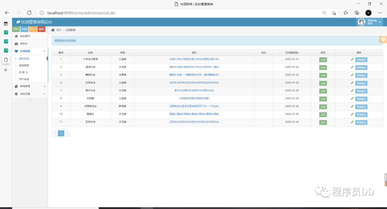Click 管理成员 for 大学生记者团
The image size is (387, 209).
coord(361,60)
